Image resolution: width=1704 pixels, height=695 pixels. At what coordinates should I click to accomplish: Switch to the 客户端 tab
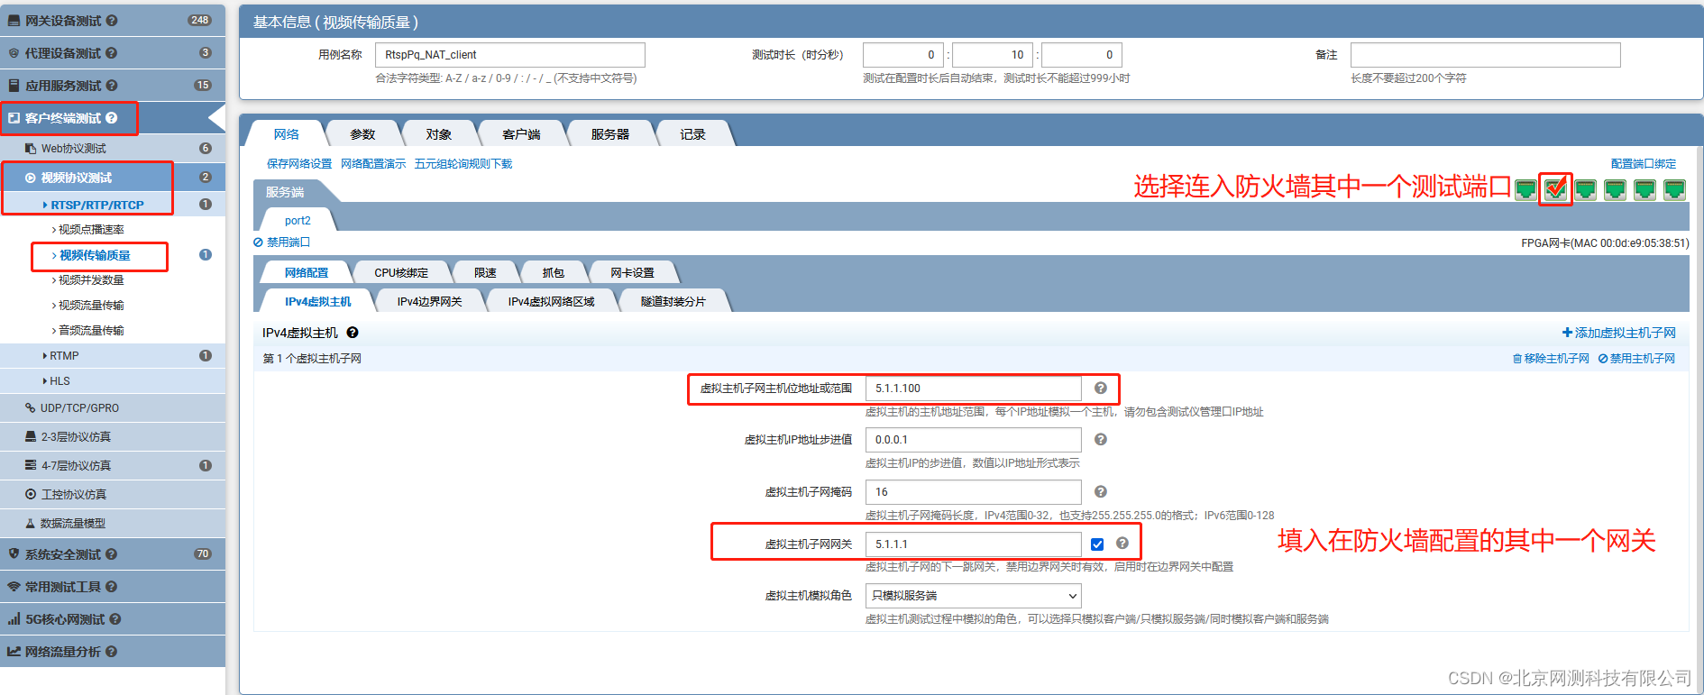click(521, 134)
